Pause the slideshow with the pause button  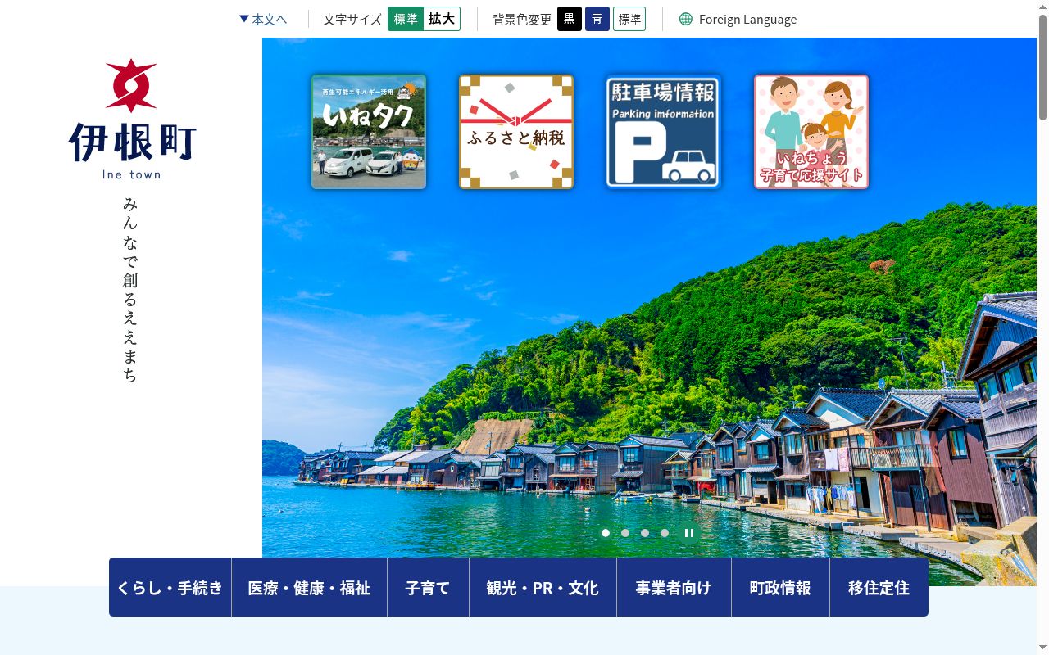pyautogui.click(x=689, y=533)
